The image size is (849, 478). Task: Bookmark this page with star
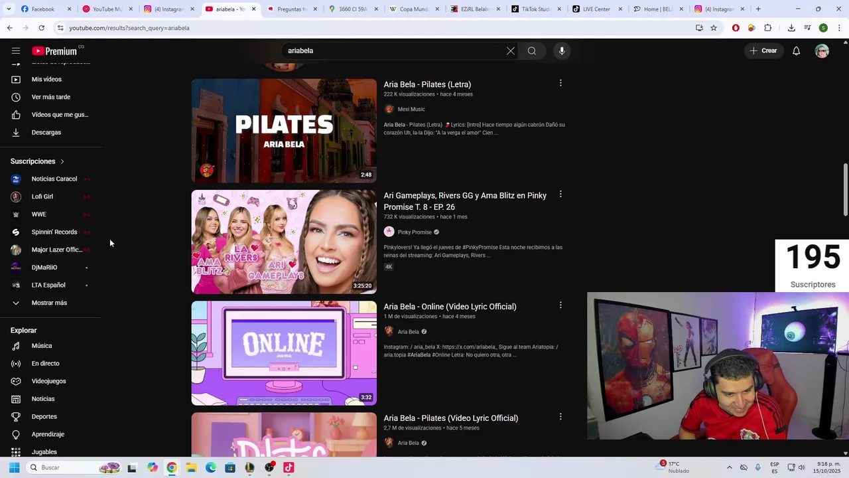click(714, 28)
